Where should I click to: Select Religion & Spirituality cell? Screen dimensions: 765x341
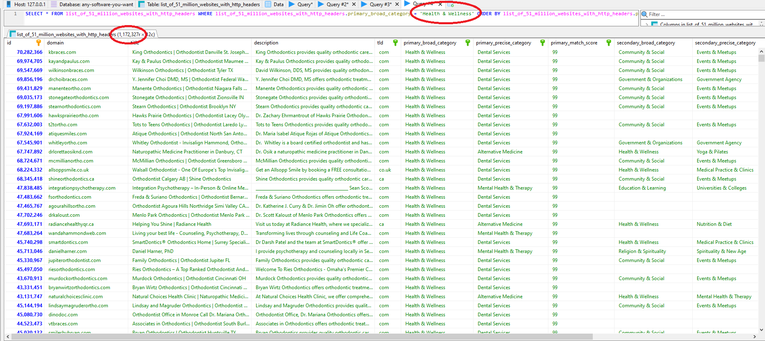coord(653,251)
